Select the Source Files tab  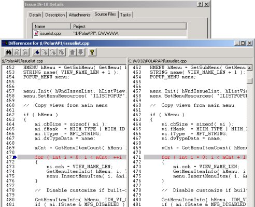pos(105,14)
